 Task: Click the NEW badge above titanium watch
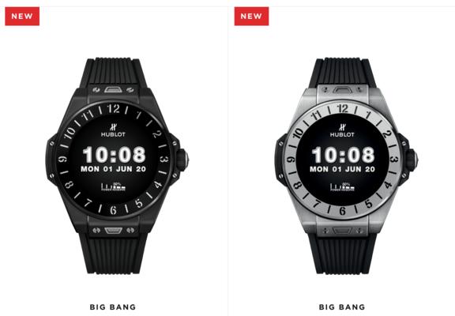pyautogui.click(x=251, y=16)
